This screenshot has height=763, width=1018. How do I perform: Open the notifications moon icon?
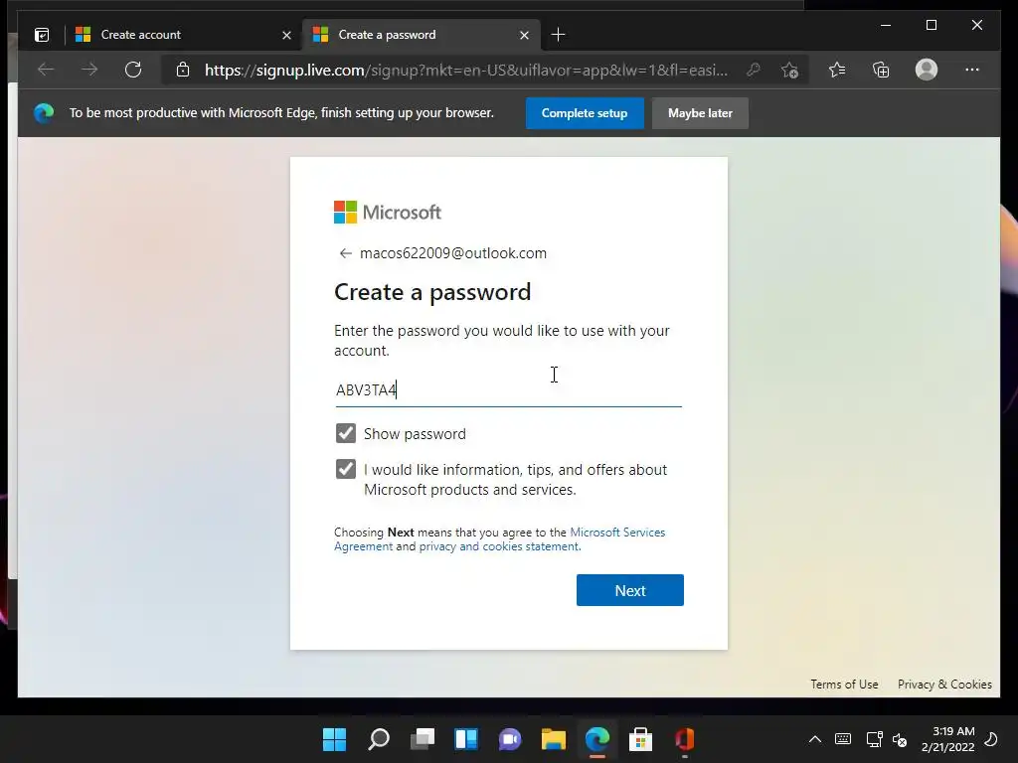pyautogui.click(x=991, y=739)
